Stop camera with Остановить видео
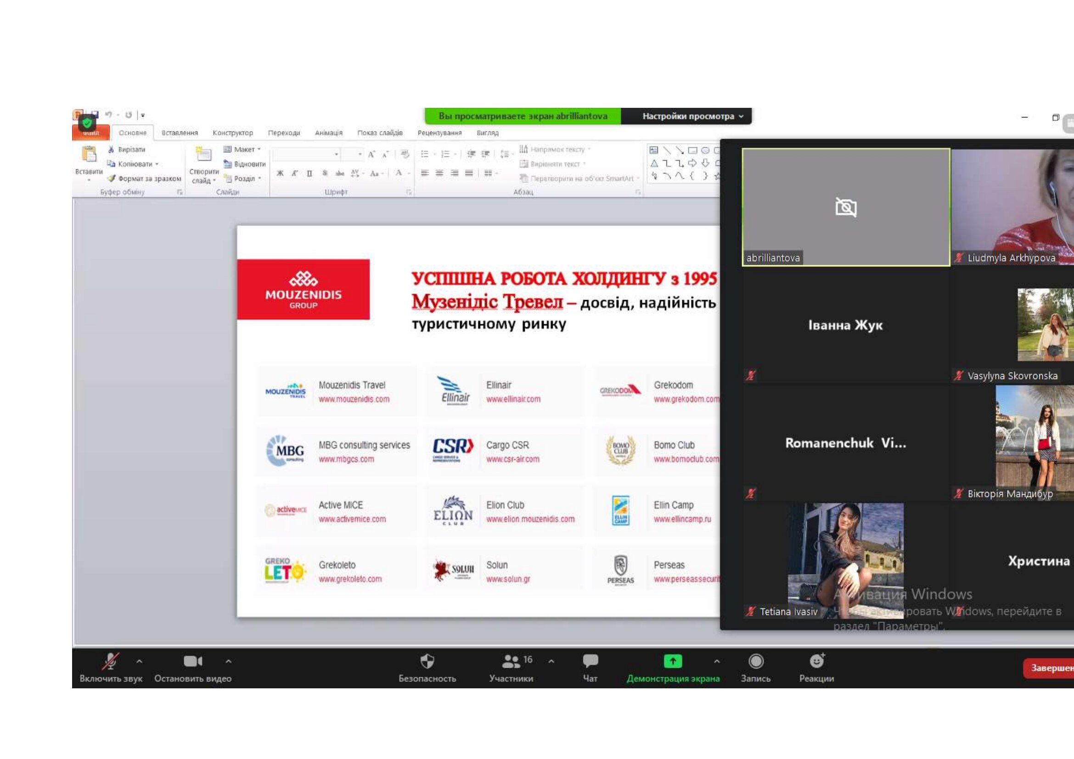The height and width of the screenshot is (759, 1074). [x=193, y=668]
